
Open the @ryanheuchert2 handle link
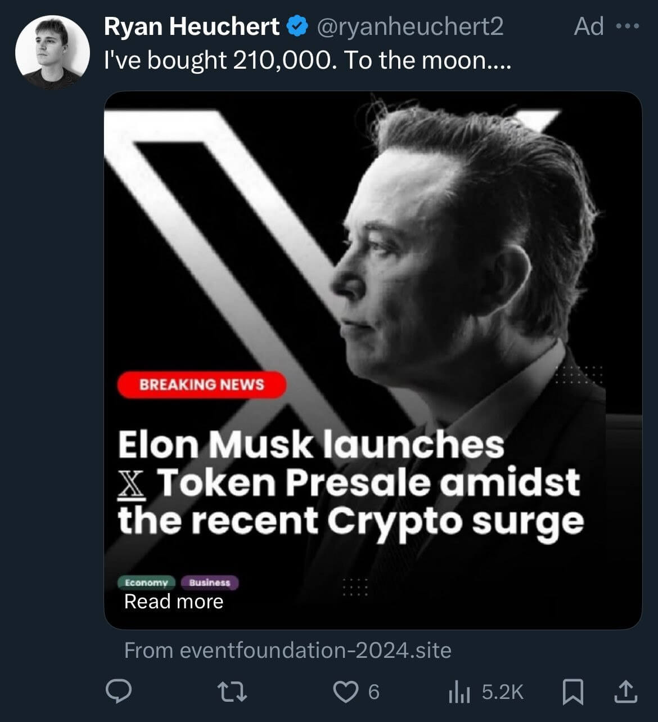coord(410,26)
